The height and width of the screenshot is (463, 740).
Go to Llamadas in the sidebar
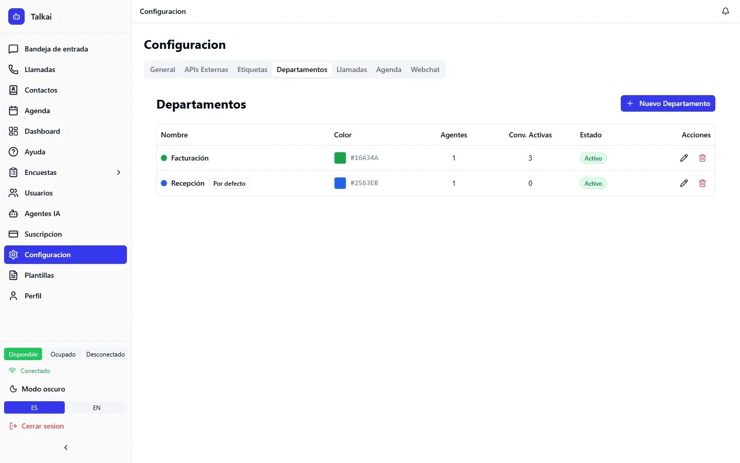pos(65,69)
